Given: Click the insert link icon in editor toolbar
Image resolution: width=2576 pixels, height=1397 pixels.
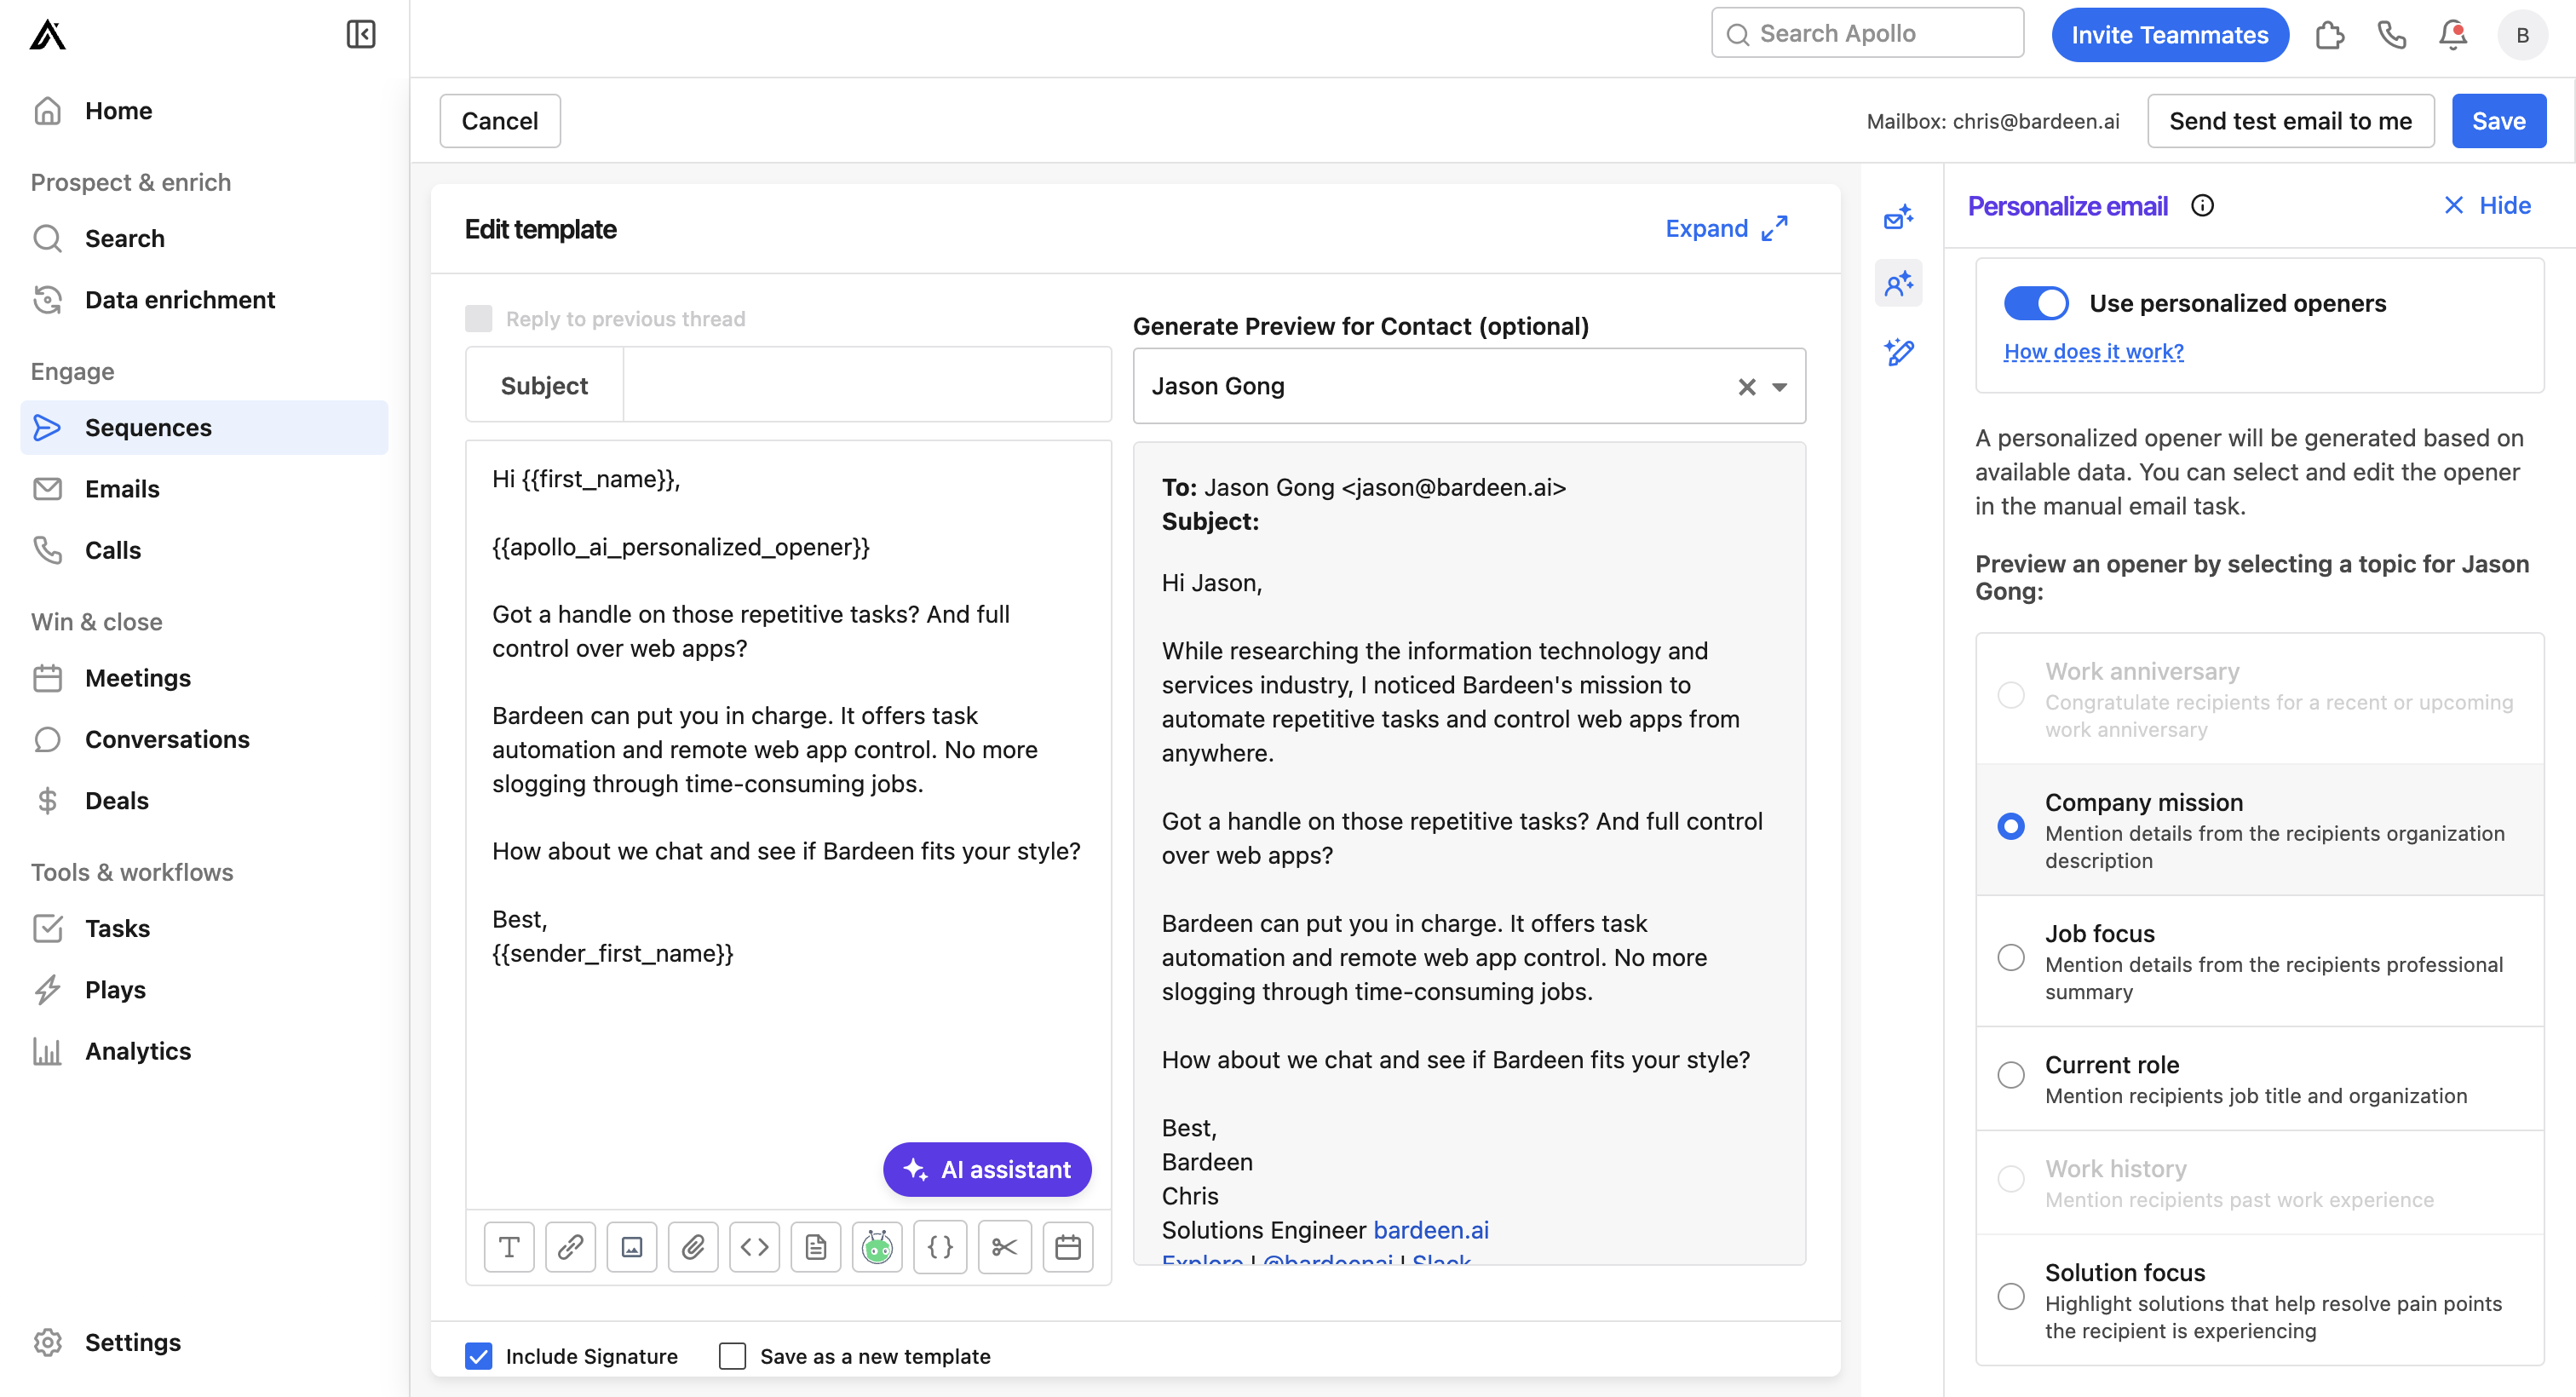Looking at the screenshot, I should pos(570,1247).
